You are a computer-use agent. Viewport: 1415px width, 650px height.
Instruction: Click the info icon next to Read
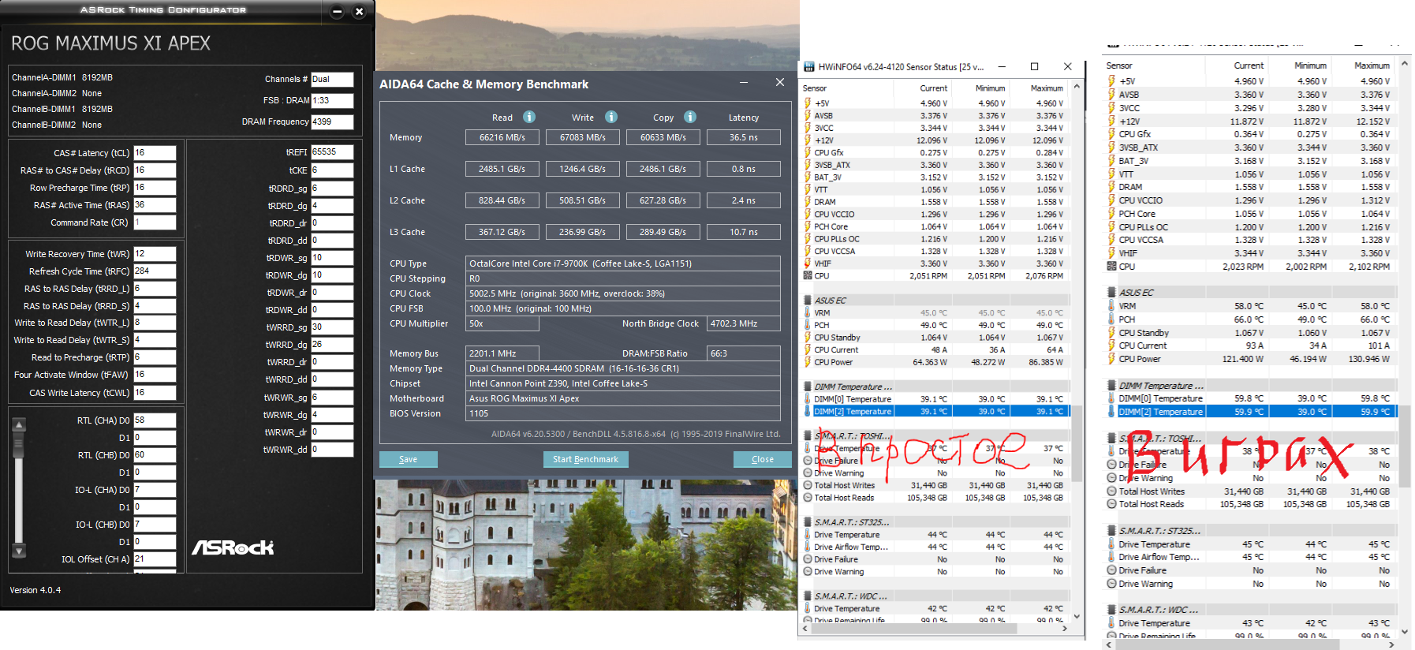pyautogui.click(x=529, y=117)
